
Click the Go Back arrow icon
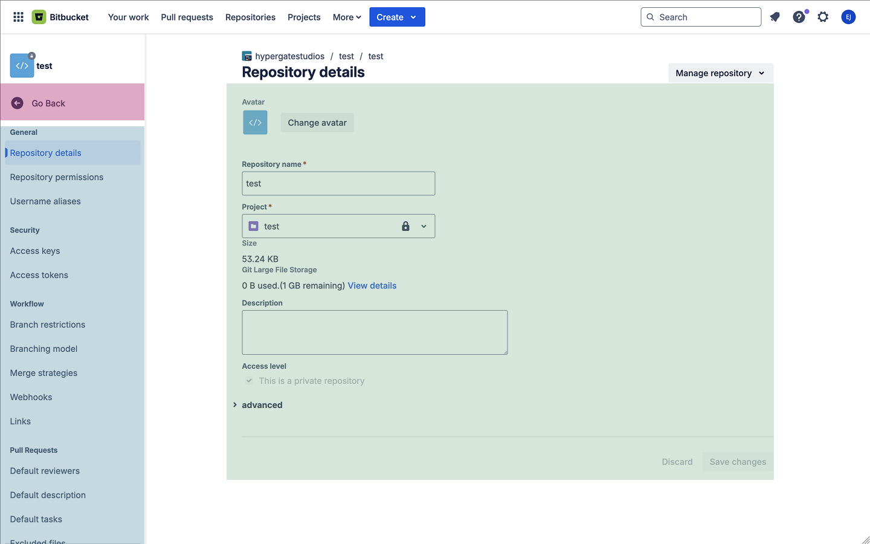(18, 103)
